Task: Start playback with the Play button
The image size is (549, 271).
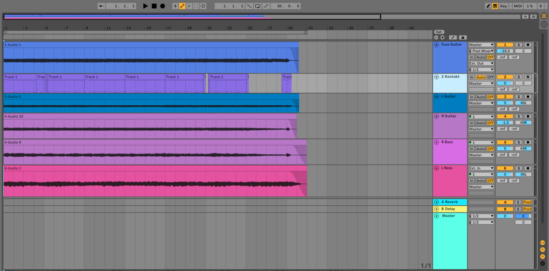Action: point(145,6)
